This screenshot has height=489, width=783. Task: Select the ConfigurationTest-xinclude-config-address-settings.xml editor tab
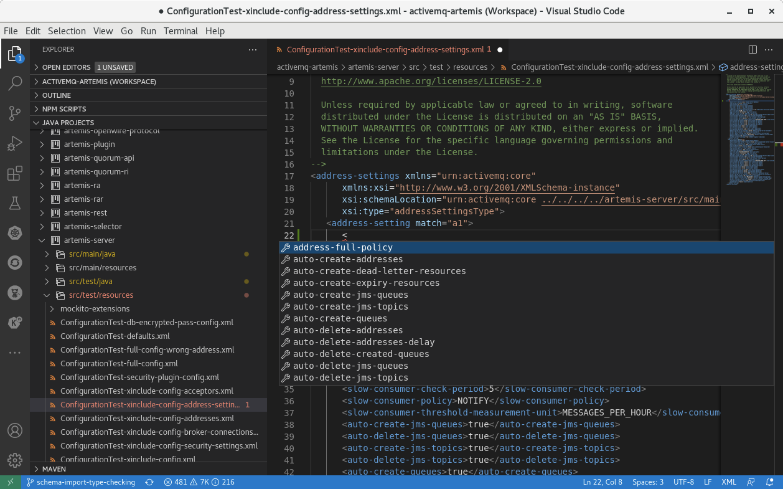tap(389, 49)
